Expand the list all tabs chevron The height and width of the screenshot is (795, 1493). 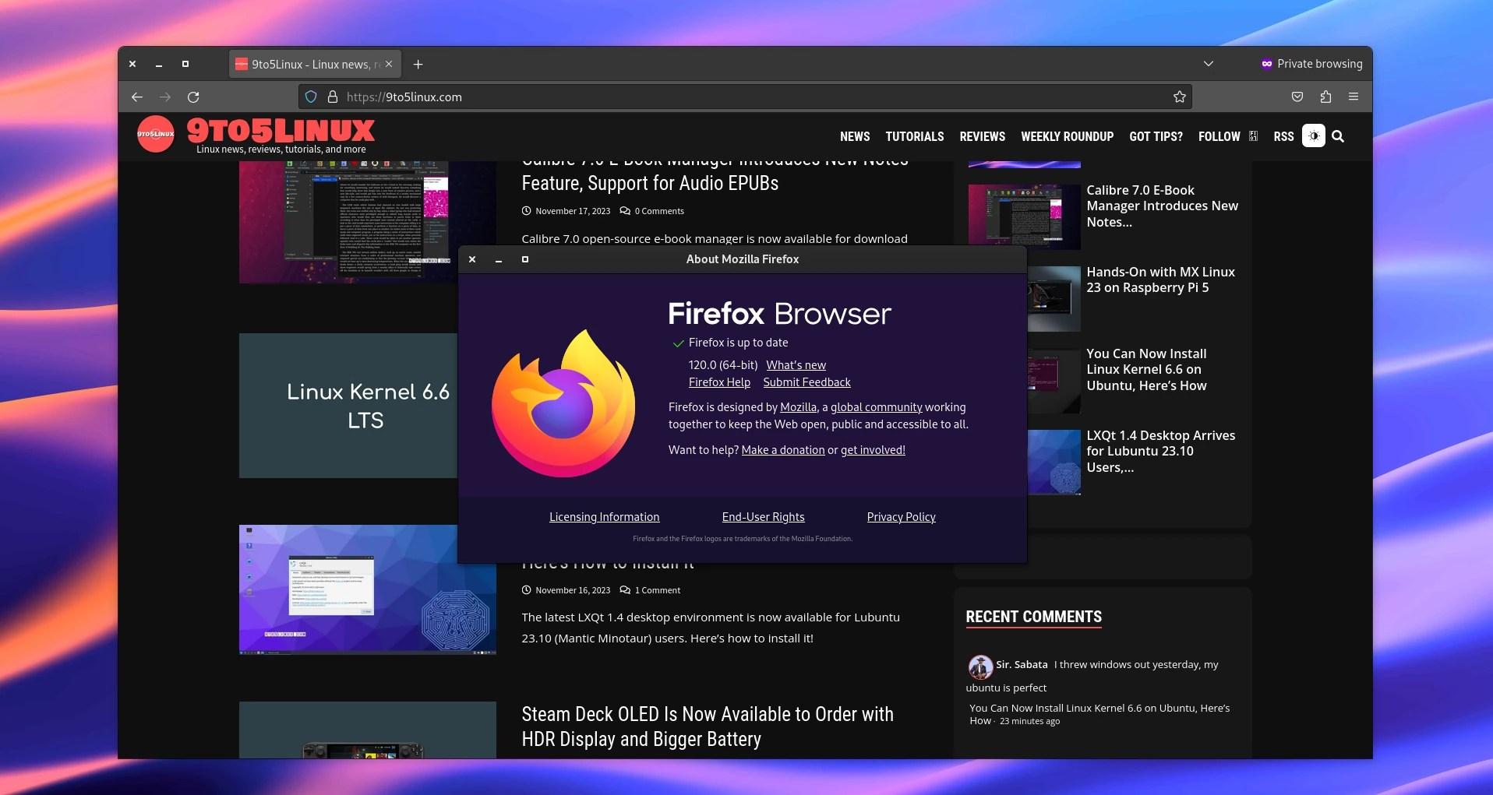coord(1209,64)
